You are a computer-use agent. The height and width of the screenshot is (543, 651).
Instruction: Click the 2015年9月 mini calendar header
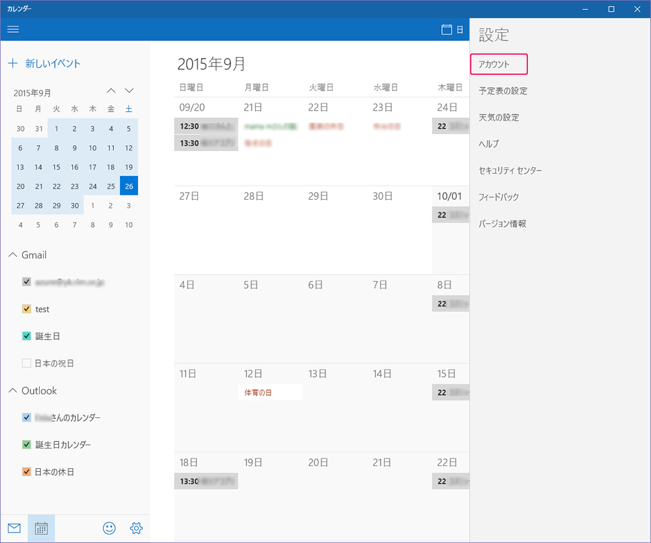pos(33,92)
